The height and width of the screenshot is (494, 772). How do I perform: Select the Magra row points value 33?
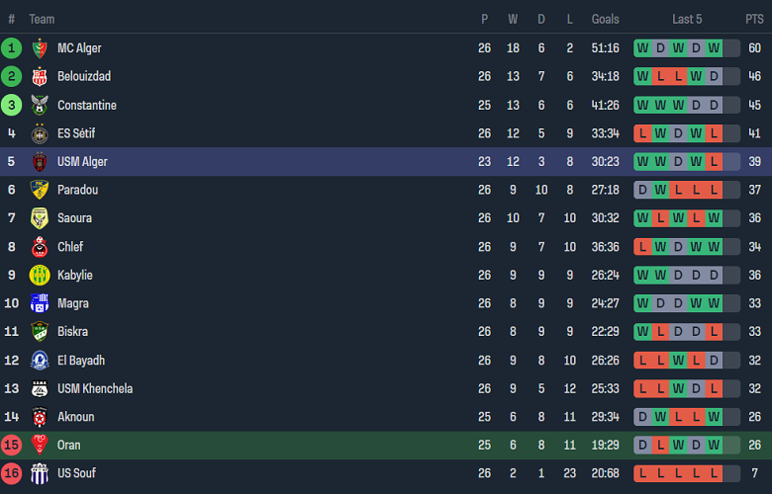click(754, 303)
